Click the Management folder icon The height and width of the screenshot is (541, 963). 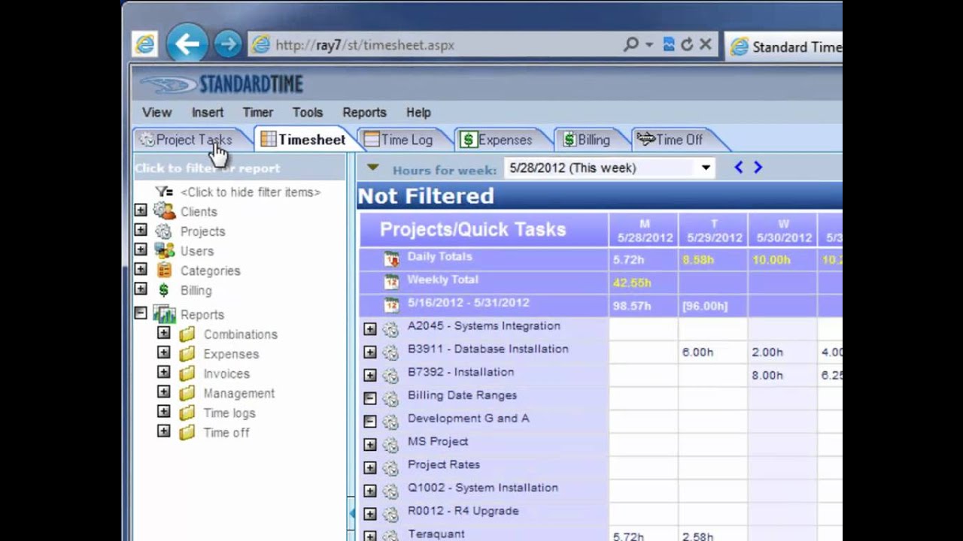(187, 392)
